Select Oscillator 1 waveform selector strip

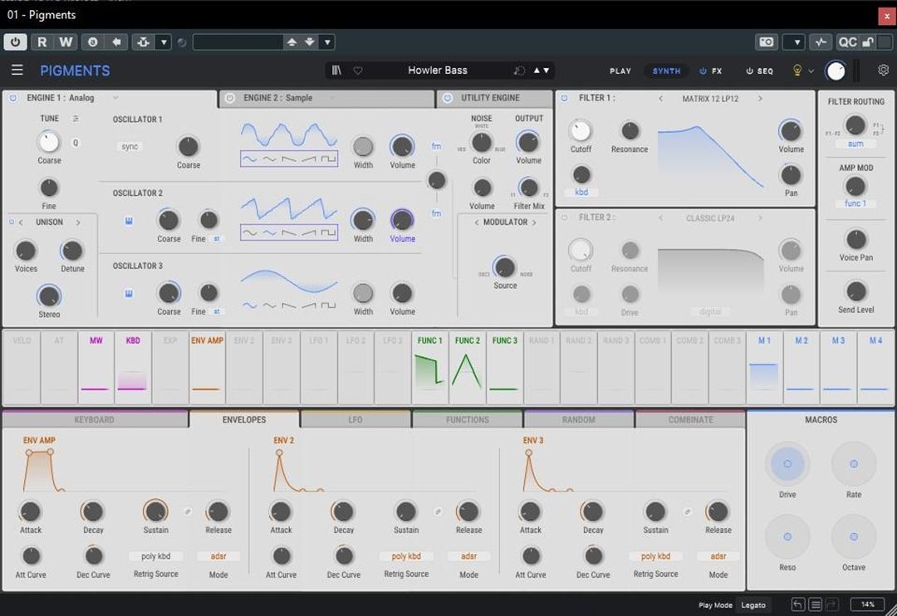289,159
